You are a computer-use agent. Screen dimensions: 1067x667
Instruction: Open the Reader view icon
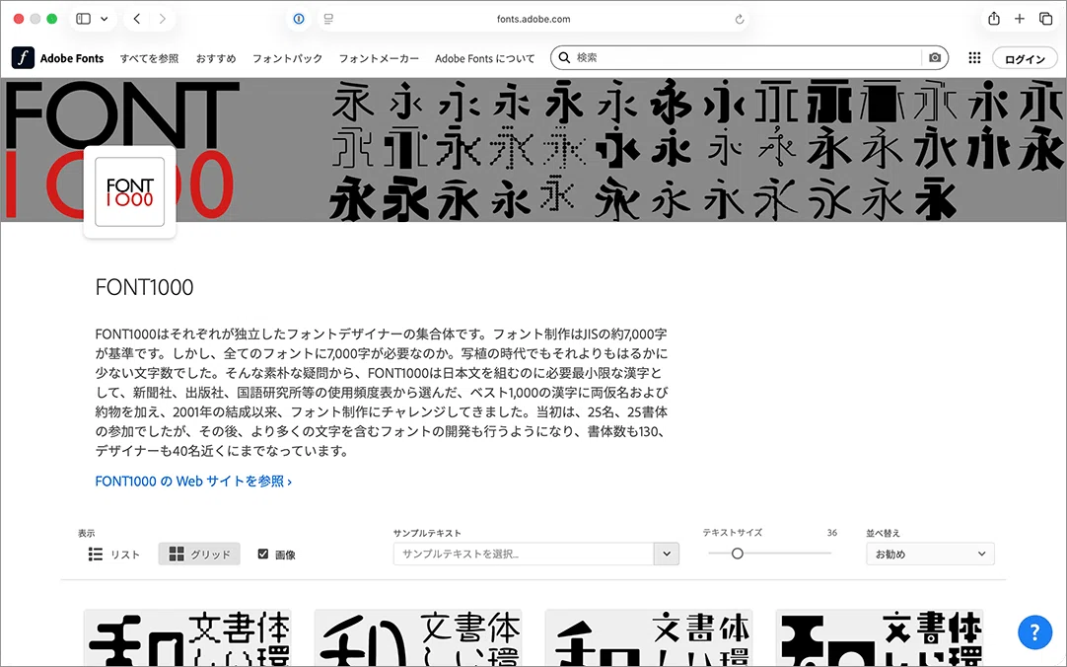click(328, 19)
